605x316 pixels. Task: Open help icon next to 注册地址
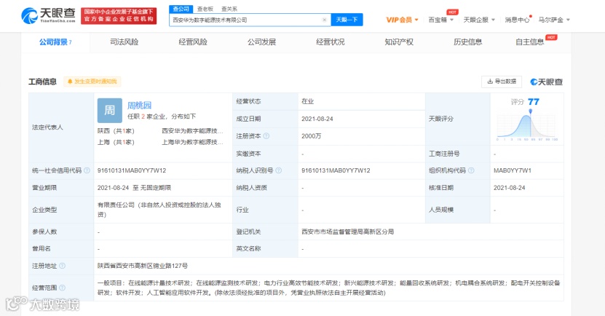[62, 266]
